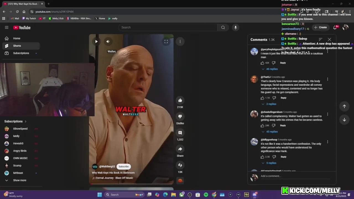354x199 pixels.
Task: Reply to the @That2J comment
Action: (283, 98)
